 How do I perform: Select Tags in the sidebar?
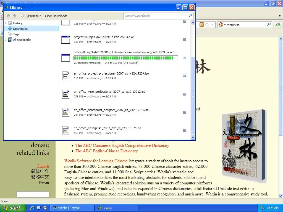[x=16, y=34]
